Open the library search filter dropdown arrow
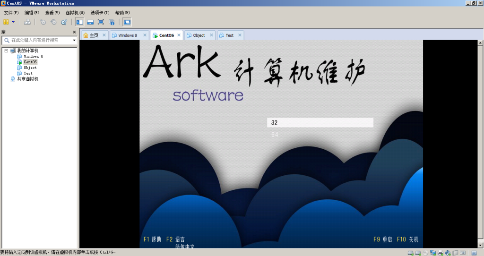The width and height of the screenshot is (484, 256). click(74, 40)
